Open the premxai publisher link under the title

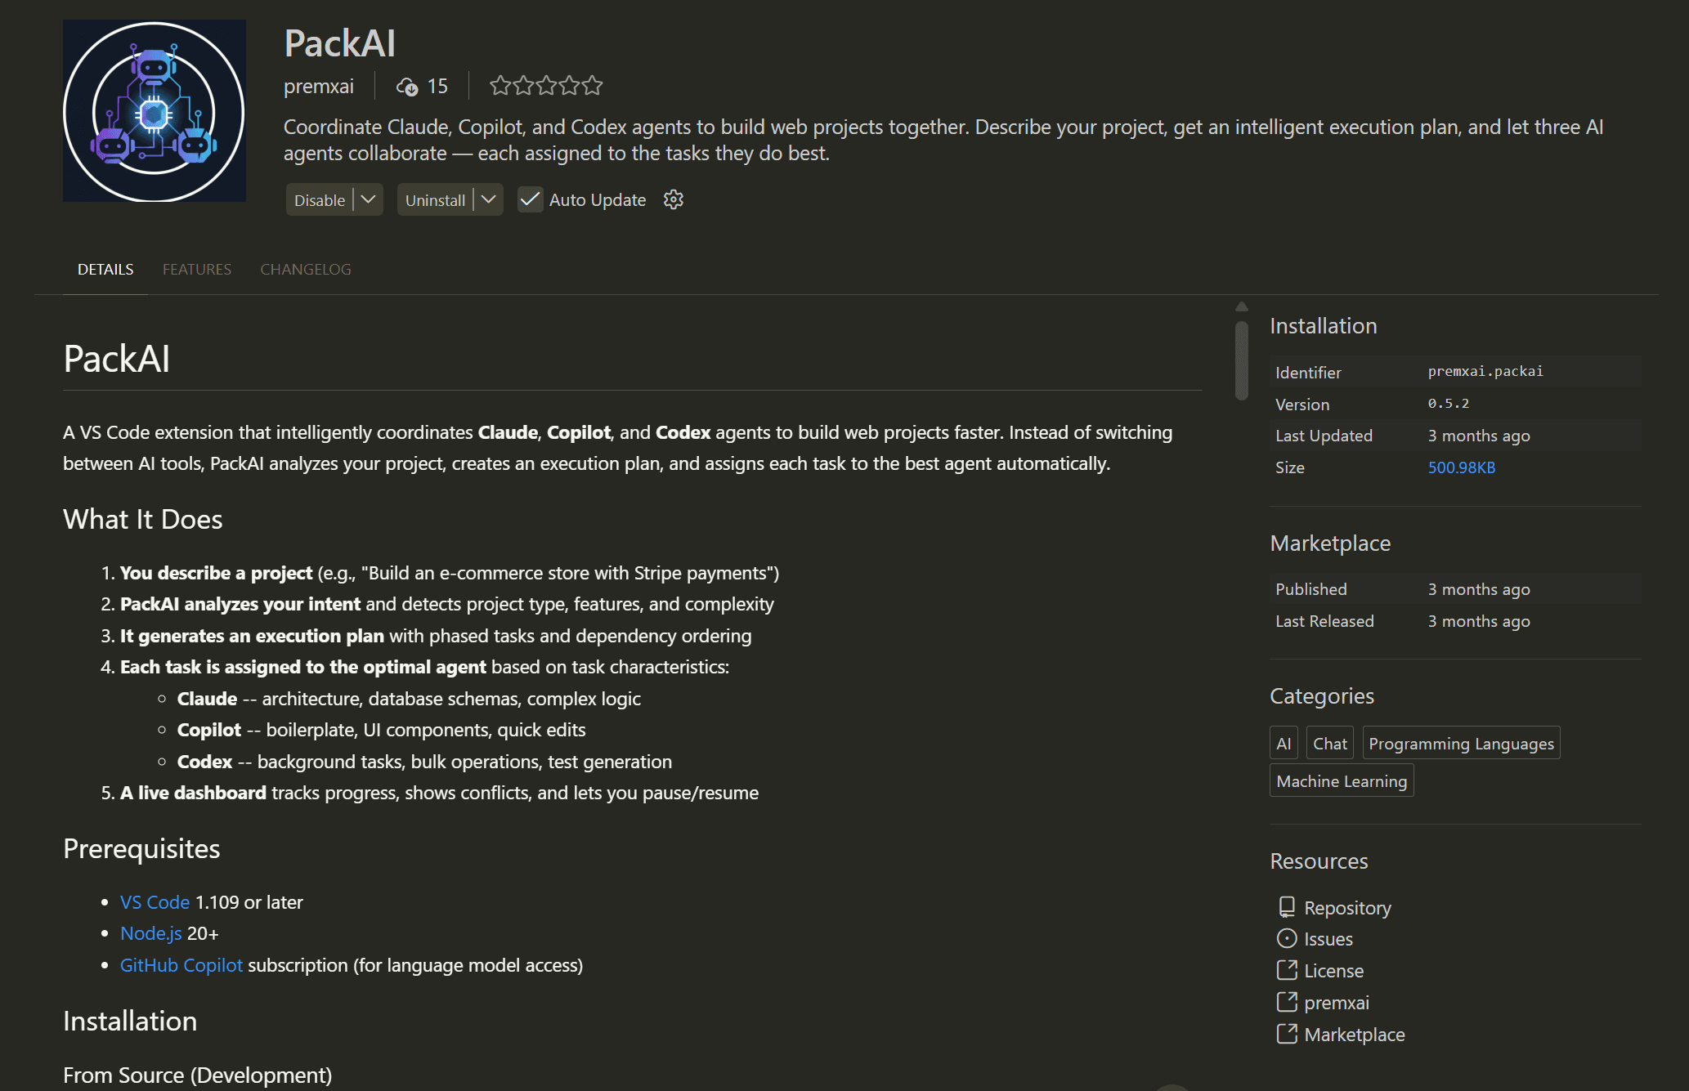(x=319, y=86)
